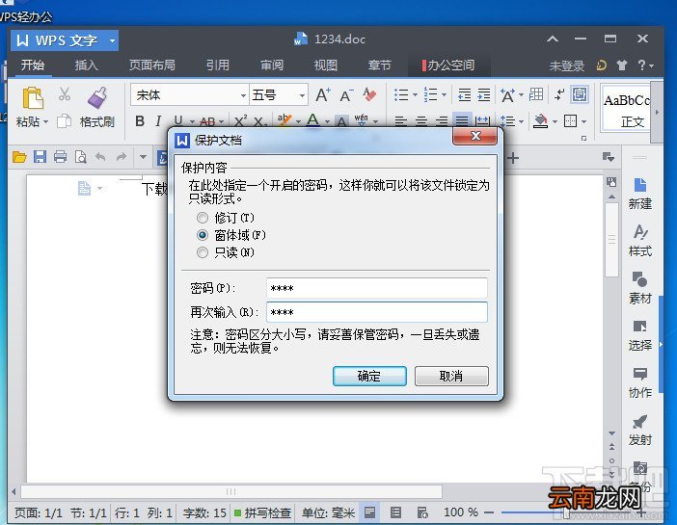The image size is (677, 525).
Task: Switch to the 视图 ribbon tab
Action: click(x=326, y=66)
